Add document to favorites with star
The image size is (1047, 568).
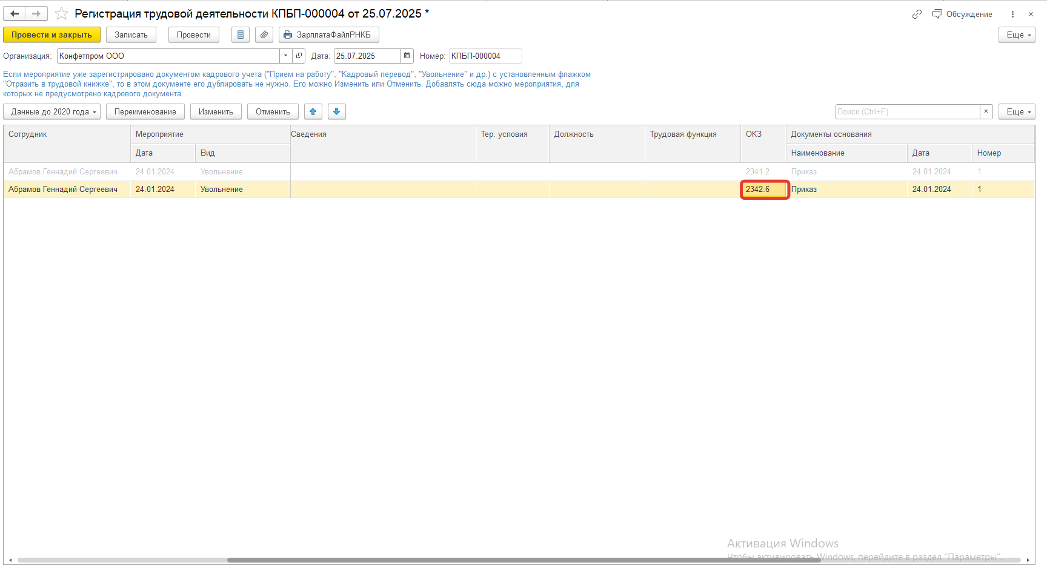coord(61,13)
